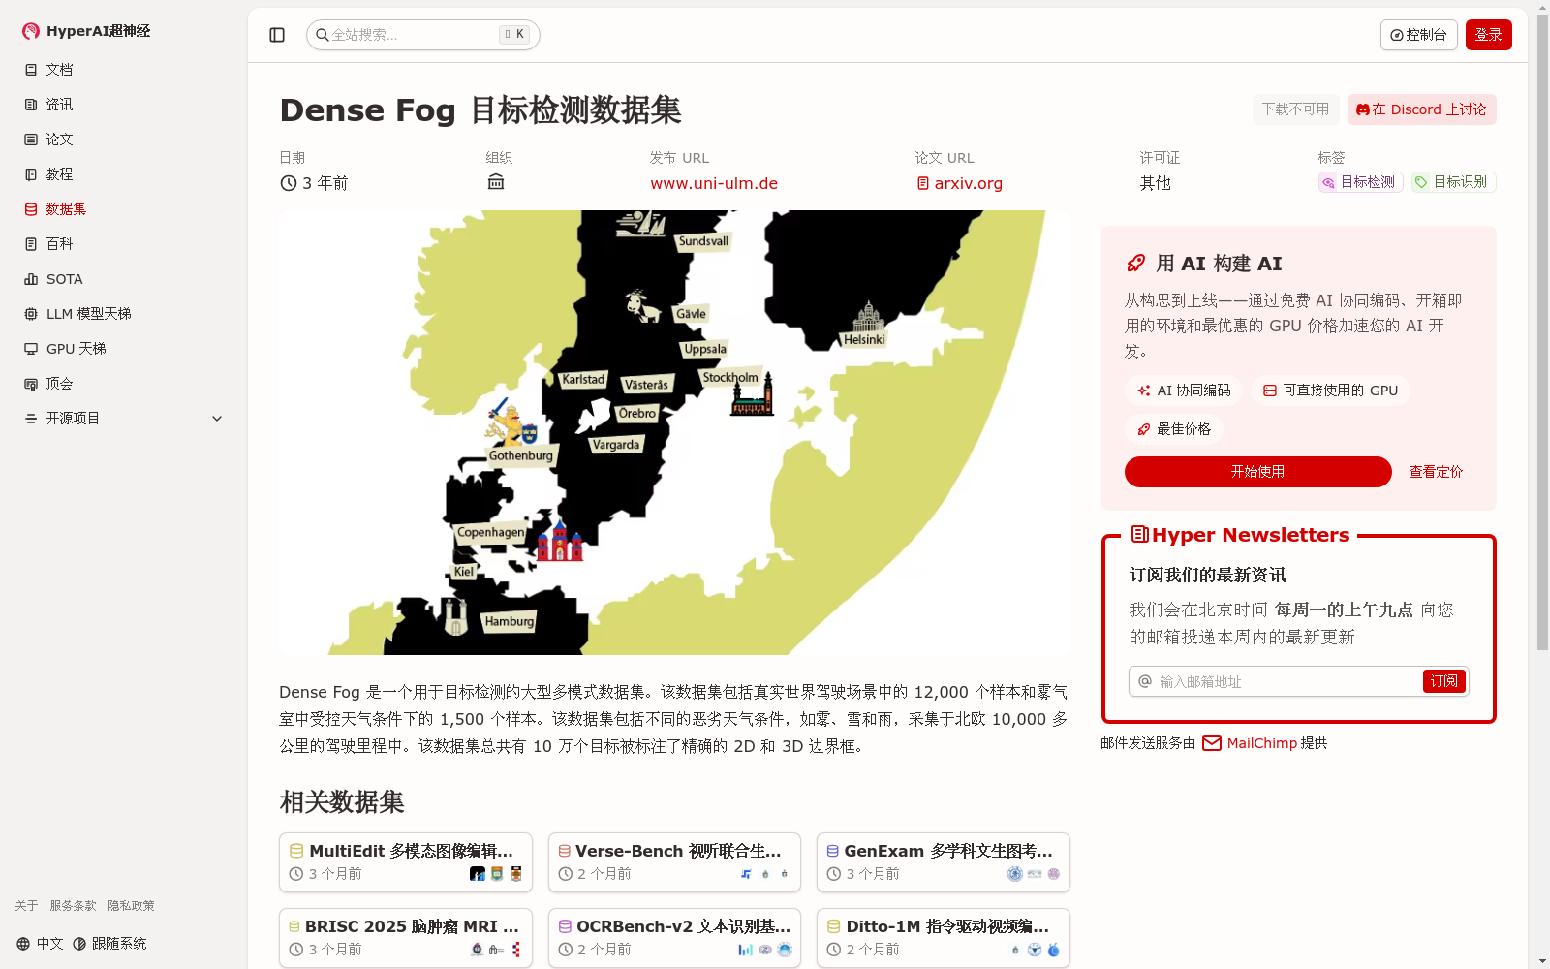Open MultiEdit 多模态图像编辑 dataset card
The image size is (1550, 969).
tap(406, 862)
